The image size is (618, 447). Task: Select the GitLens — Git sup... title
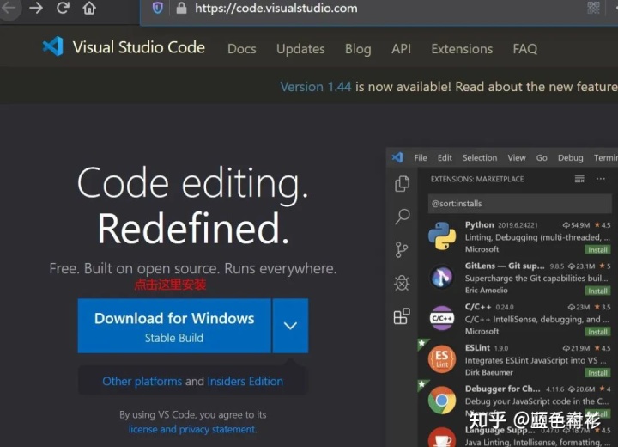(504, 266)
